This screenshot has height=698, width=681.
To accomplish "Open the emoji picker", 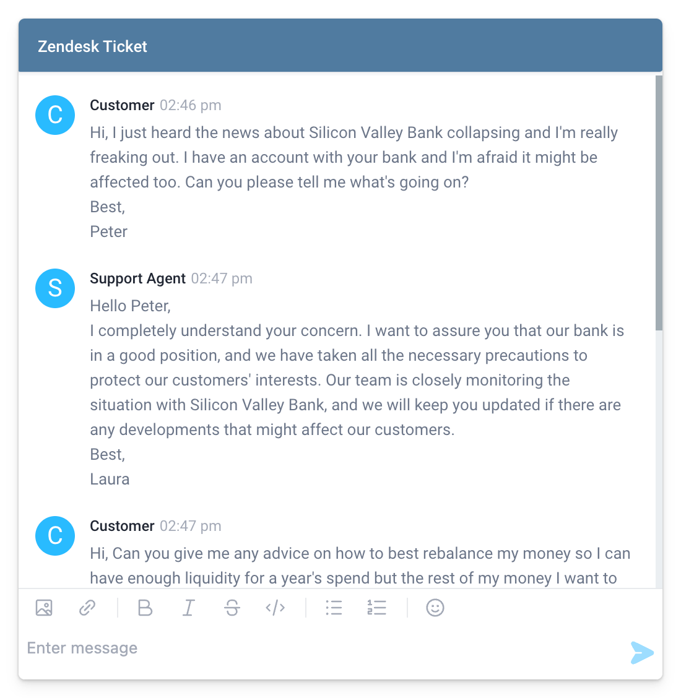I will (435, 608).
